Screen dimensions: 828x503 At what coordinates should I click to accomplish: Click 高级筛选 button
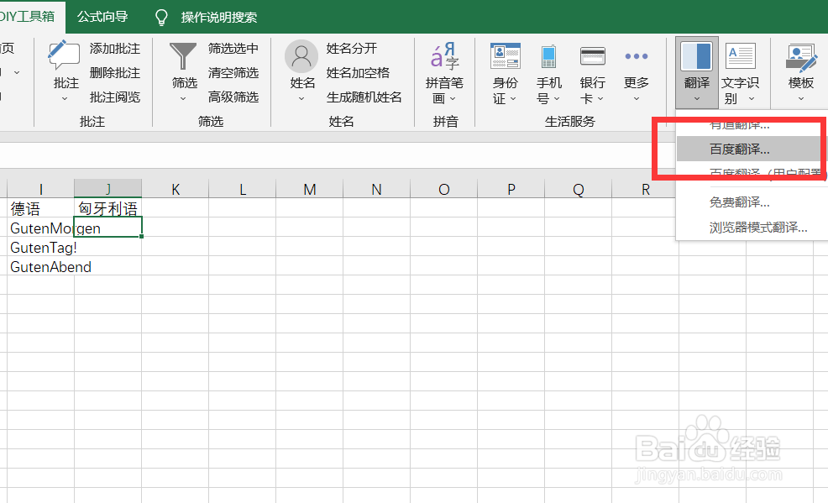tap(233, 97)
